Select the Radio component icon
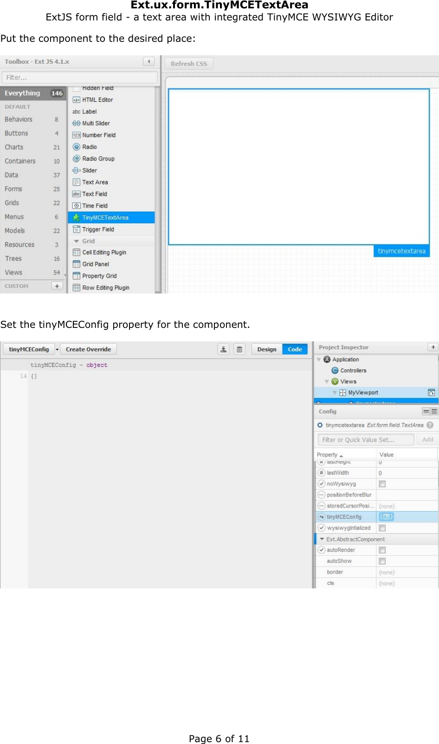This screenshot has width=439, height=744. point(77,147)
